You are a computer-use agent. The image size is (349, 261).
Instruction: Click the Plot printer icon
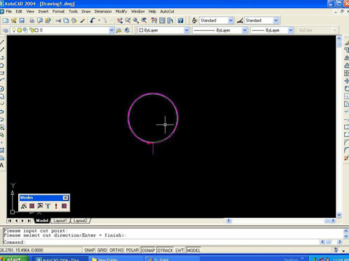coord(32,21)
